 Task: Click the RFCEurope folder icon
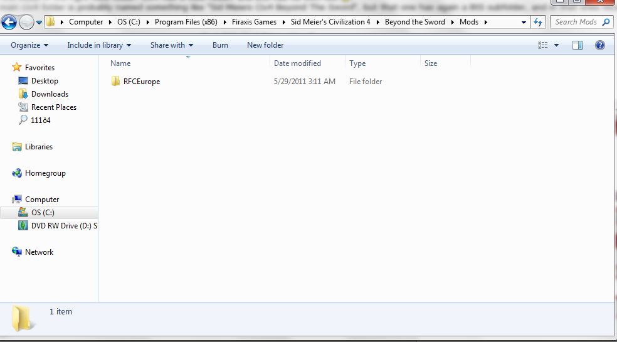pyautogui.click(x=115, y=82)
